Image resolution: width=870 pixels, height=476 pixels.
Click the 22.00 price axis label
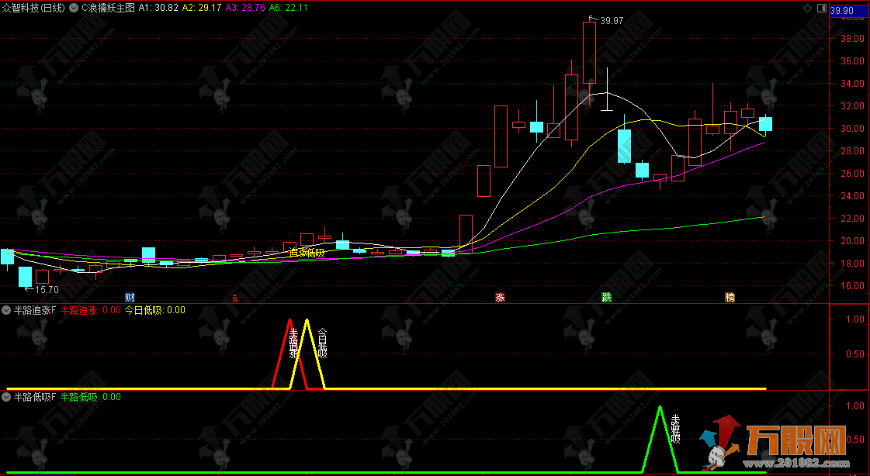851,219
